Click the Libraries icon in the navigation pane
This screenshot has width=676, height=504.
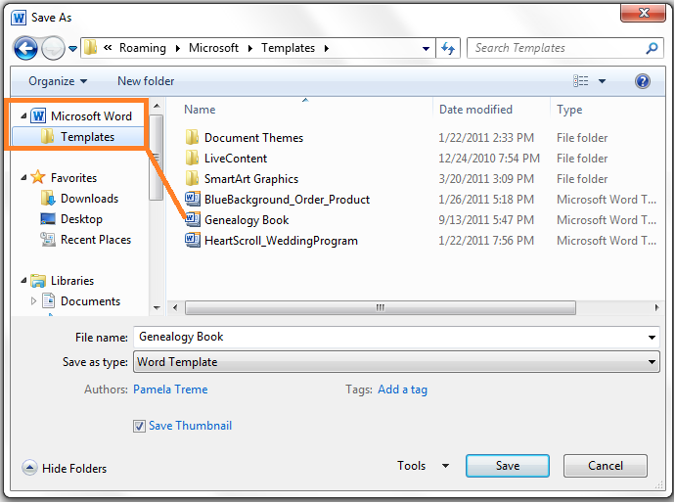click(38, 280)
